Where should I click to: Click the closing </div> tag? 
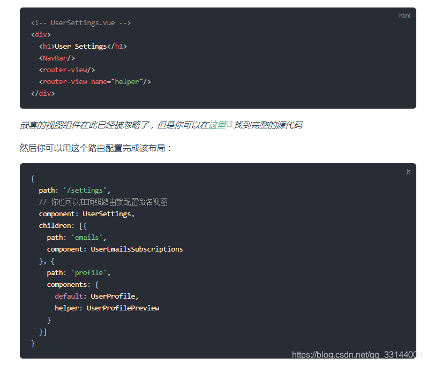pyautogui.click(x=43, y=94)
